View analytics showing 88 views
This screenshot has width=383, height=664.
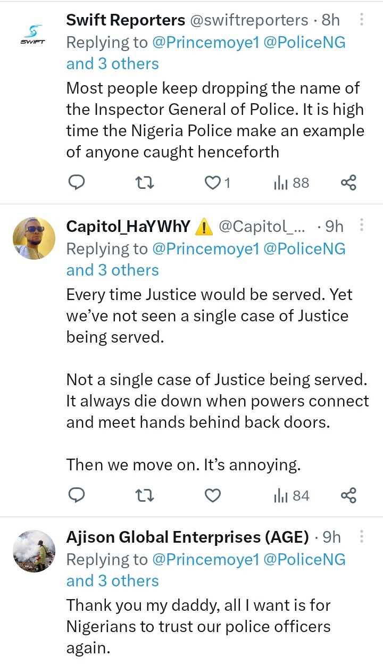point(291,183)
